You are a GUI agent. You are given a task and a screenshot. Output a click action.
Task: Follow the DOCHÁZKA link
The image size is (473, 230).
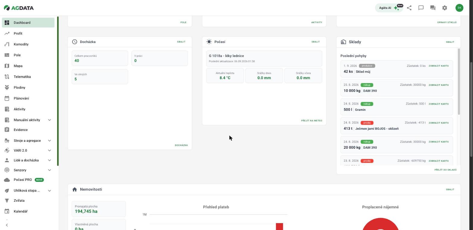[181, 145]
